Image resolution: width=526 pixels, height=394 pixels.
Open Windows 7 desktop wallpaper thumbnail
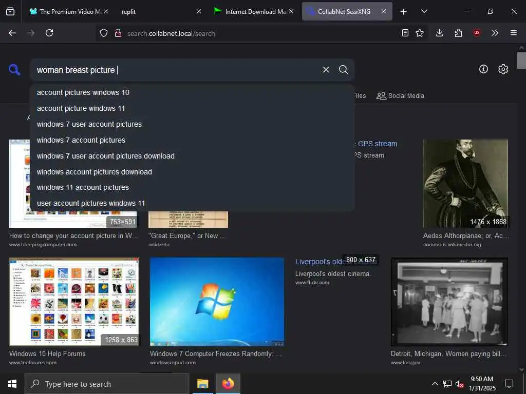(217, 302)
